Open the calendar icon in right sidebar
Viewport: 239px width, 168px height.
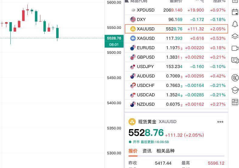[x=235, y=12]
